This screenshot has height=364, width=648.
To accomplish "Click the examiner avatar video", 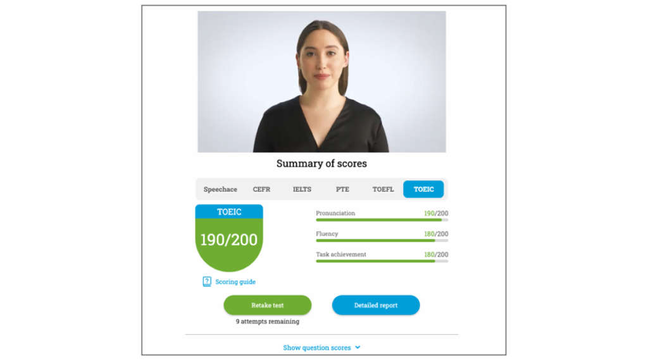I will (321, 82).
